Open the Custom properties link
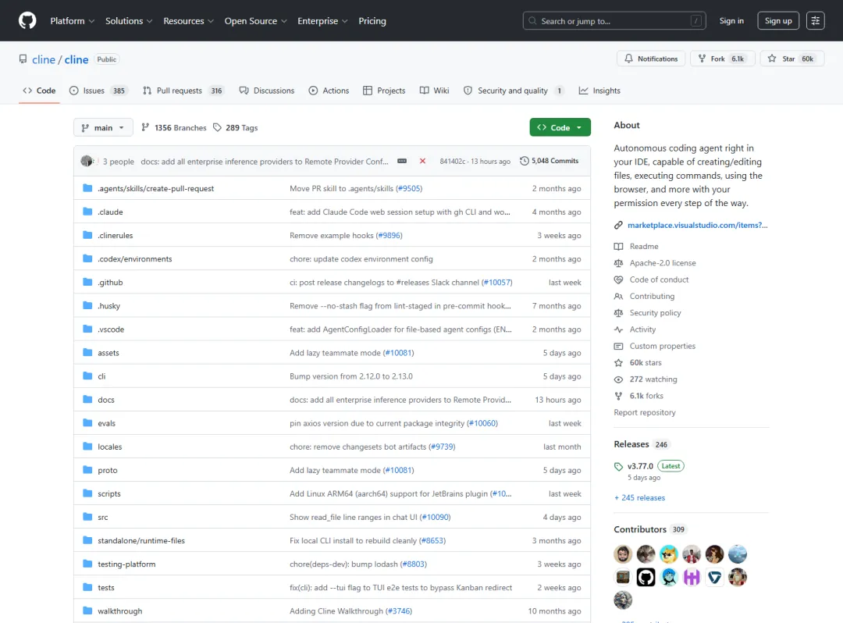The image size is (843, 623). 663,346
